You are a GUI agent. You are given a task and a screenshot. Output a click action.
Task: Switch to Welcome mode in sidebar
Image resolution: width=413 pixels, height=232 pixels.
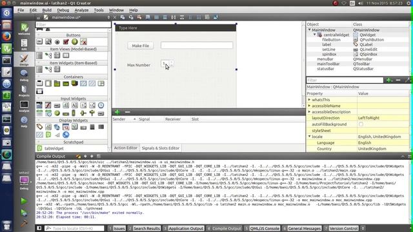point(25,29)
